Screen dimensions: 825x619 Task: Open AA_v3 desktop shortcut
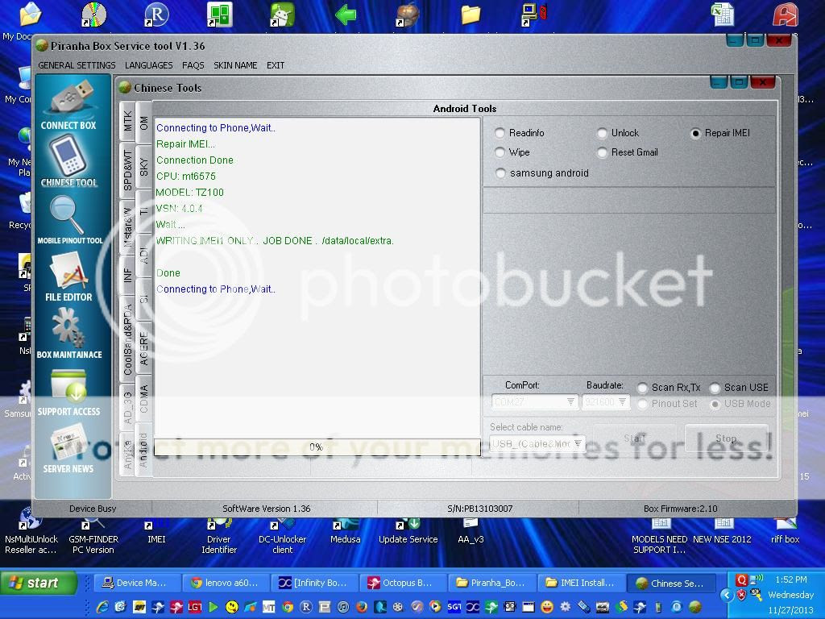click(x=471, y=532)
